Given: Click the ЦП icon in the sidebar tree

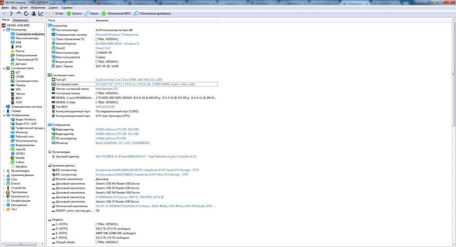Looking at the screenshot, I should coord(13,72).
